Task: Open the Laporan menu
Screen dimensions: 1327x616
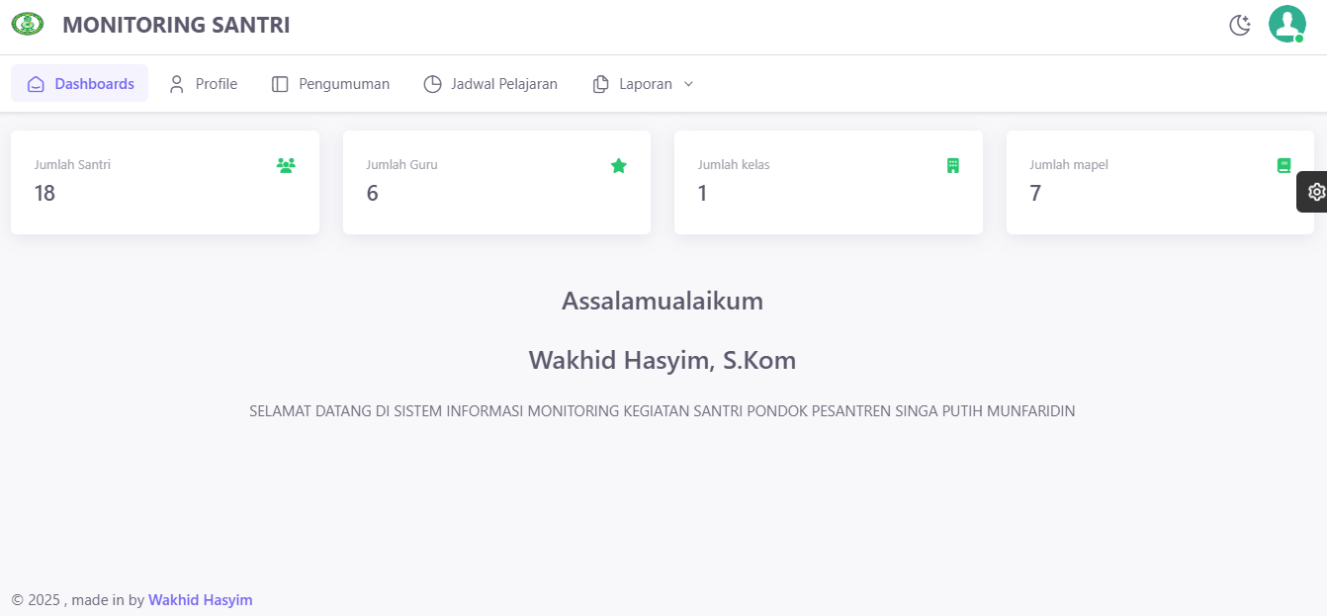Action: 645,84
